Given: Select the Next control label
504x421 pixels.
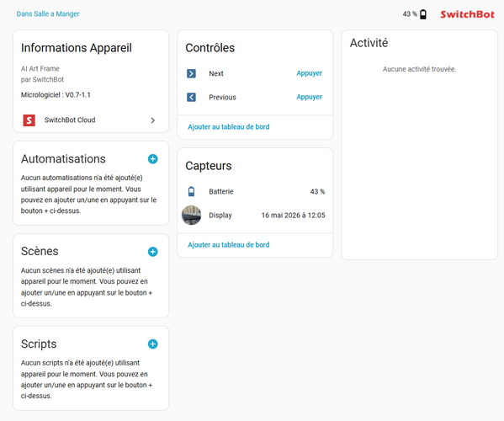Looking at the screenshot, I should (216, 73).
